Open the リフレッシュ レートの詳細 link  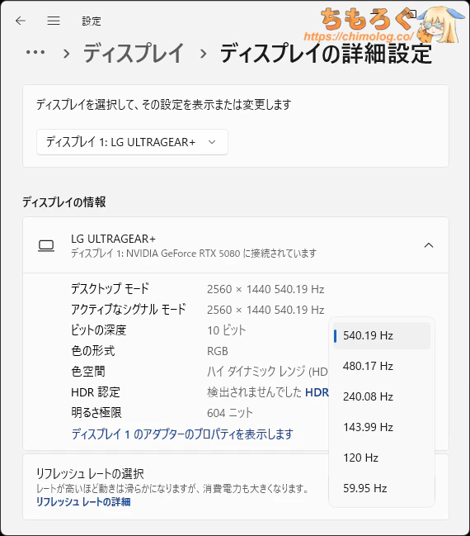click(83, 502)
